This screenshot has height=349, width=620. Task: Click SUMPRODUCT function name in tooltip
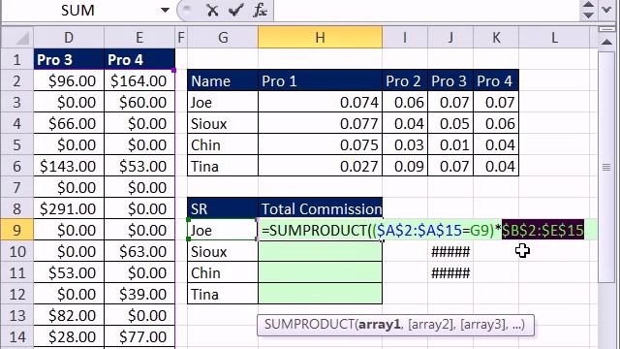(310, 325)
